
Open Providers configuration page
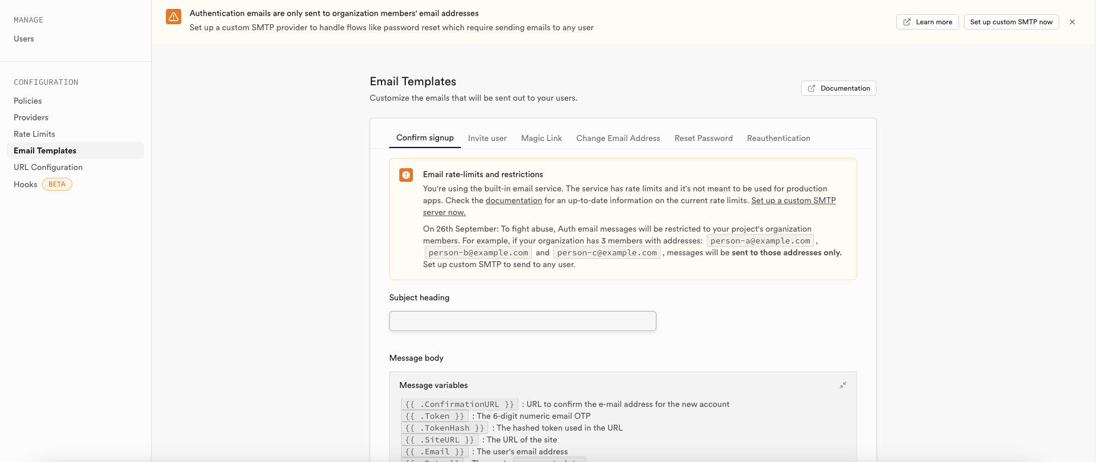[x=31, y=117]
